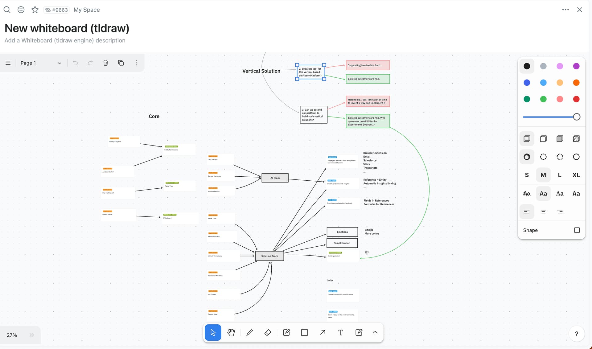Image resolution: width=592 pixels, height=349 pixels.
Task: Select the Rectangle shape tool
Action: pyautogui.click(x=304, y=332)
